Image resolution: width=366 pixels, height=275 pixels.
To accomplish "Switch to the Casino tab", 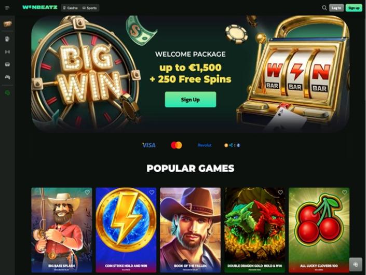I will [x=70, y=8].
